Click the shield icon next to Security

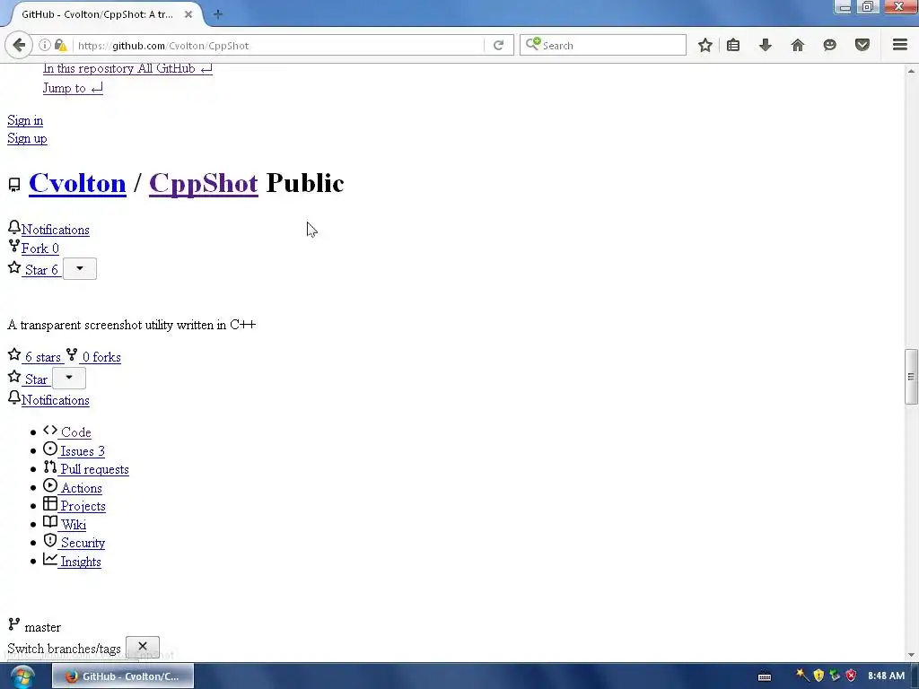click(x=50, y=540)
